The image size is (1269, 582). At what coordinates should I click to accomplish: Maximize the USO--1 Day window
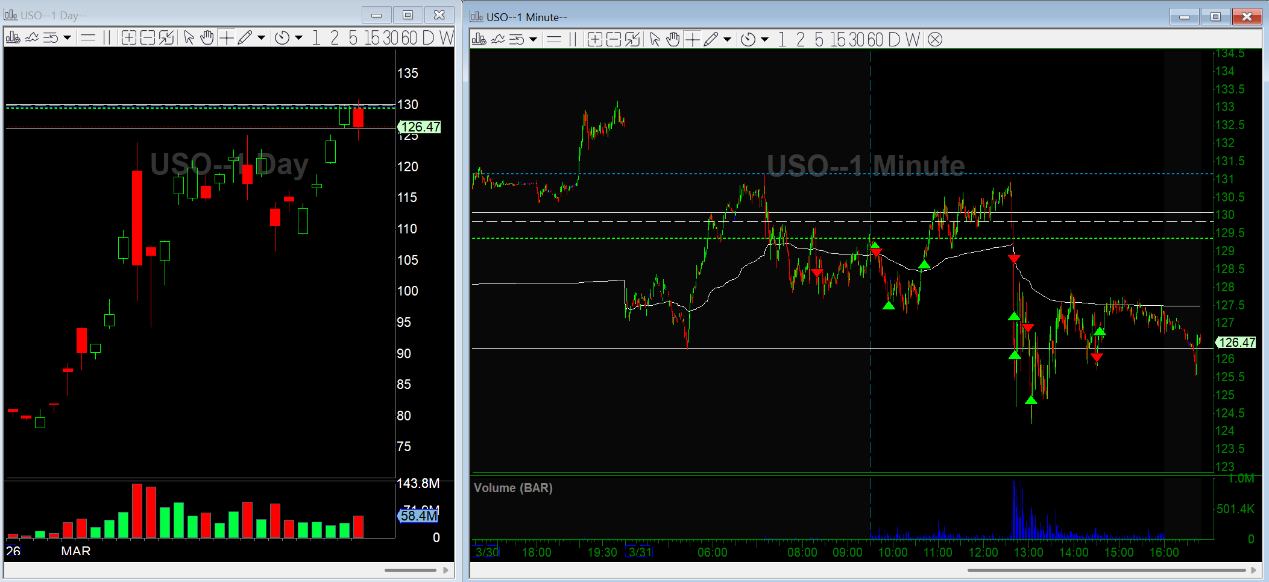click(x=408, y=14)
